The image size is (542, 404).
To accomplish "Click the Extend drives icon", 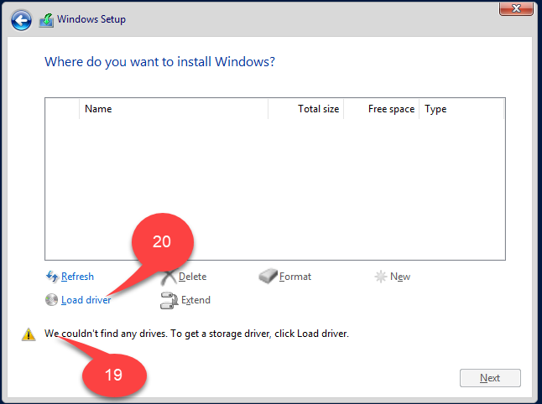I will [x=169, y=300].
